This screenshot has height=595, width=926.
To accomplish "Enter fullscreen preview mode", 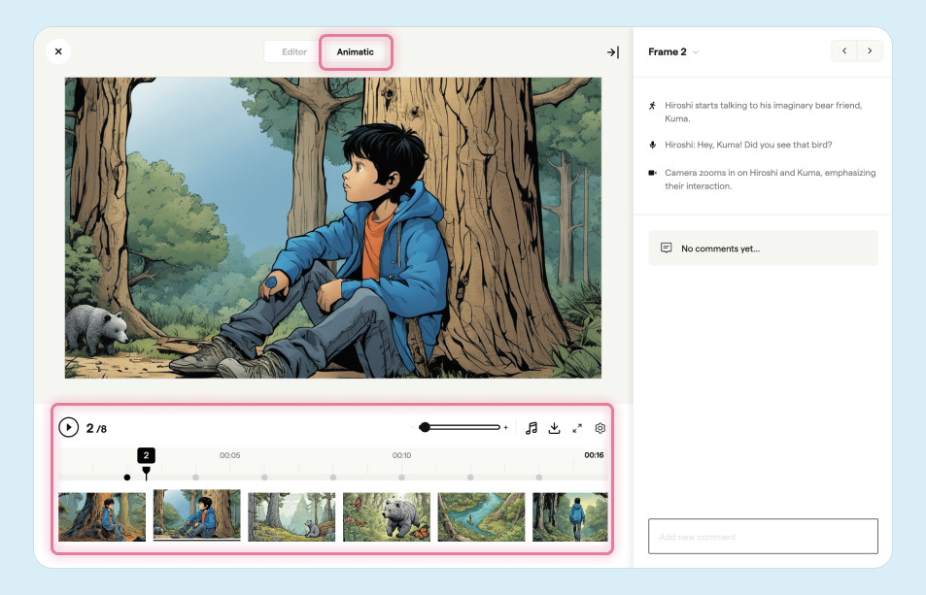I will tap(577, 428).
